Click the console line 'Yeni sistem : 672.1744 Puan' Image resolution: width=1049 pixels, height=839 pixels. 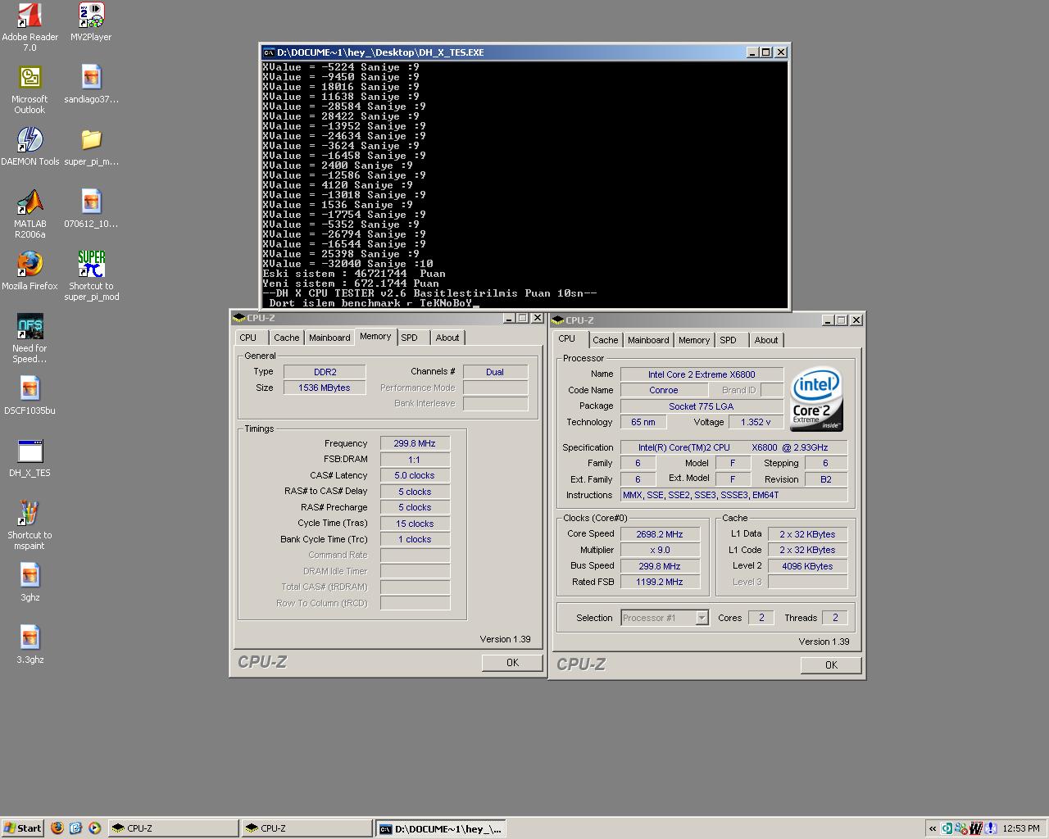[351, 283]
